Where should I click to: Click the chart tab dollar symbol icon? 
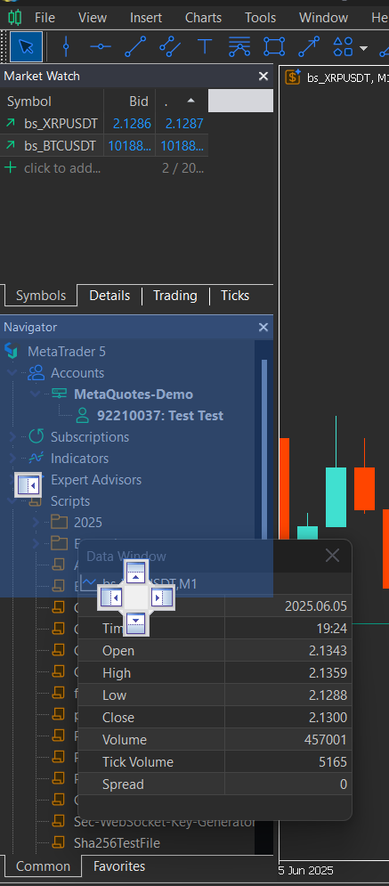293,77
